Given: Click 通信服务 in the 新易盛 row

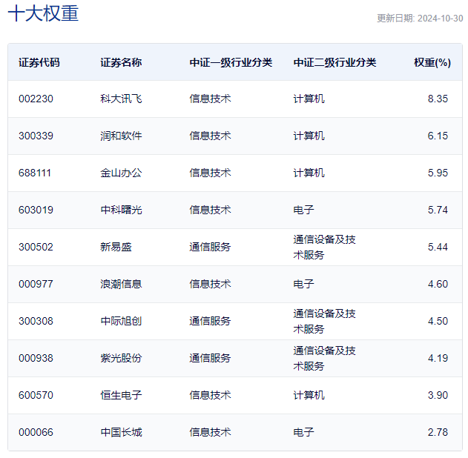Looking at the screenshot, I should (x=210, y=247).
